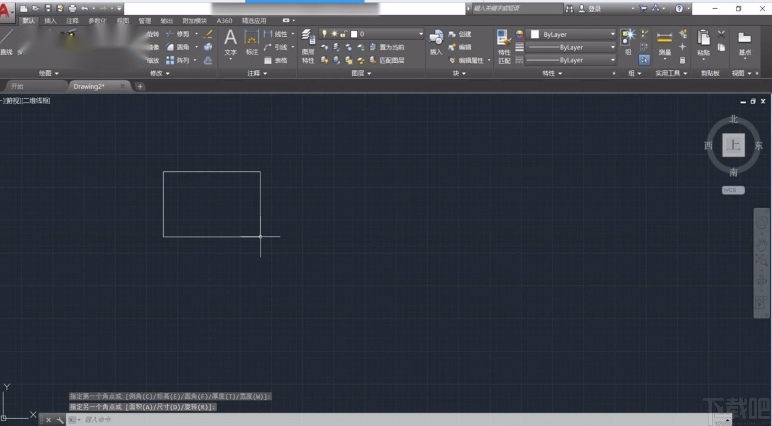Image resolution: width=772 pixels, height=426 pixels.
Task: Expand the 实用工具 panel flyout
Action: tap(671, 73)
